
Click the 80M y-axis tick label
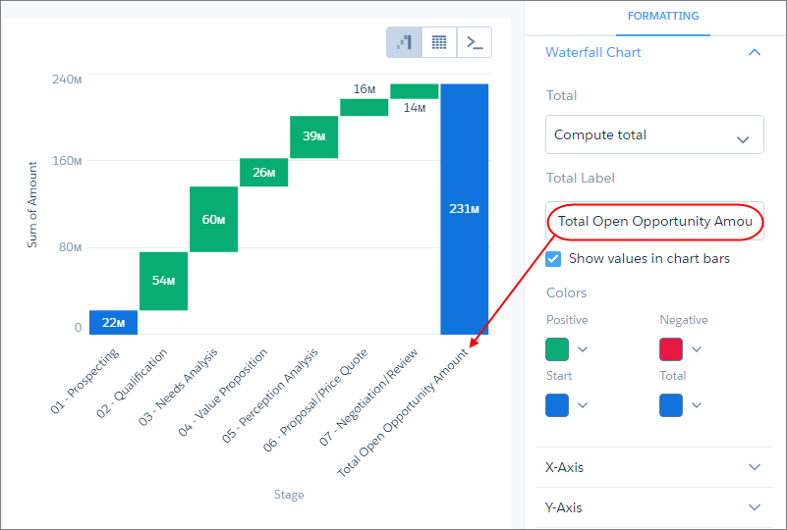click(x=71, y=247)
